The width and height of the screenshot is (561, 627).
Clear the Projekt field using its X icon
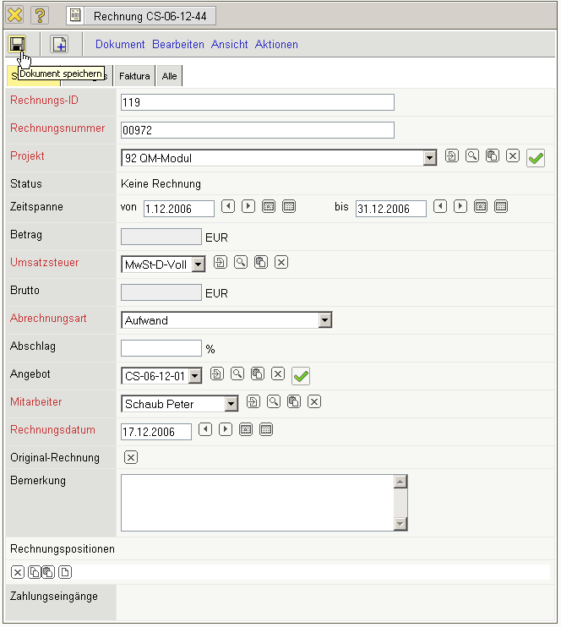click(x=512, y=156)
